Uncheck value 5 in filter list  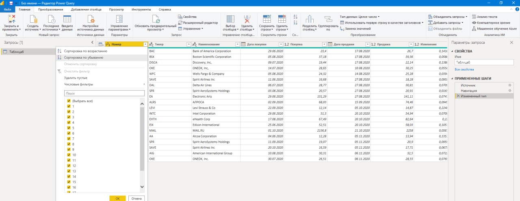(x=69, y=128)
